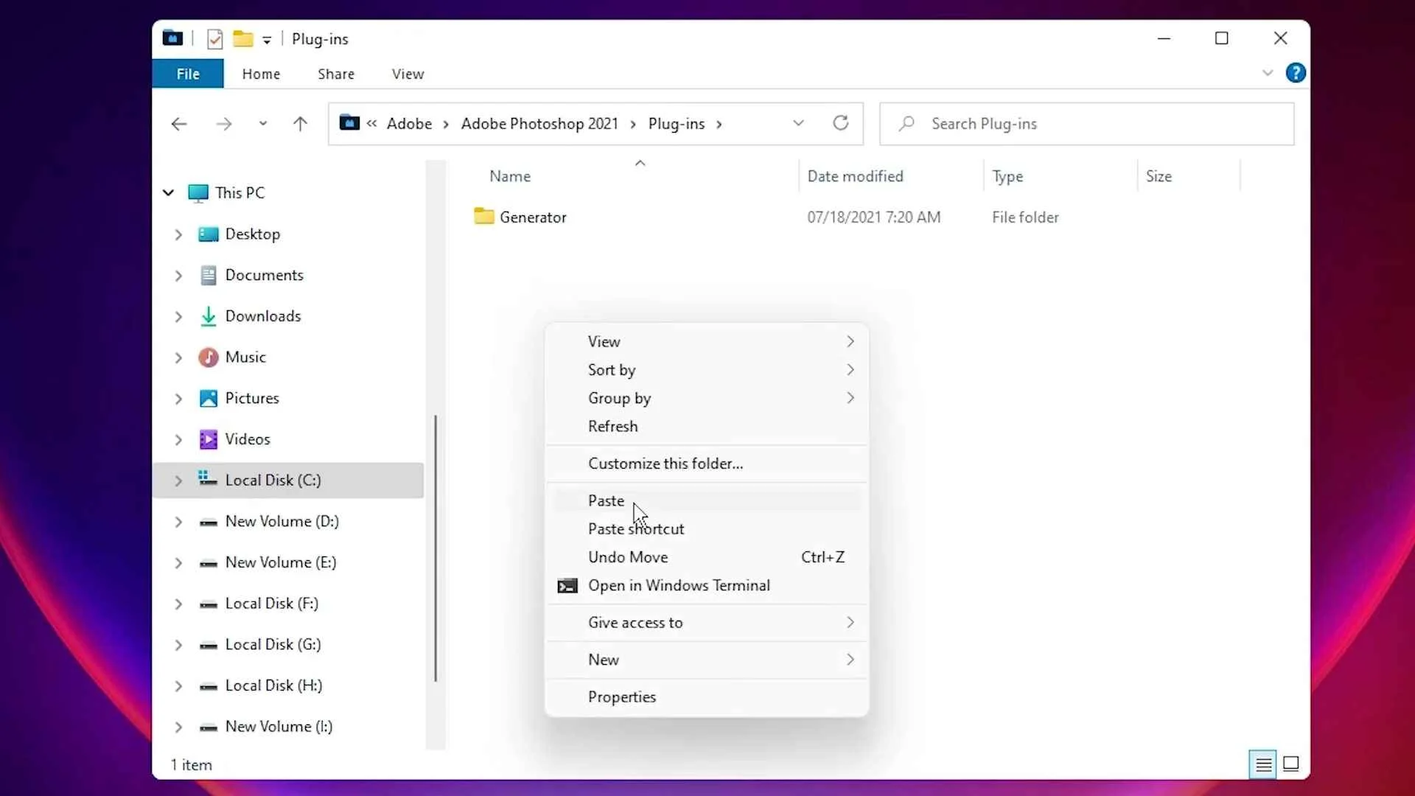Choose Customize this folder...
This screenshot has width=1415, height=796.
tap(706, 464)
